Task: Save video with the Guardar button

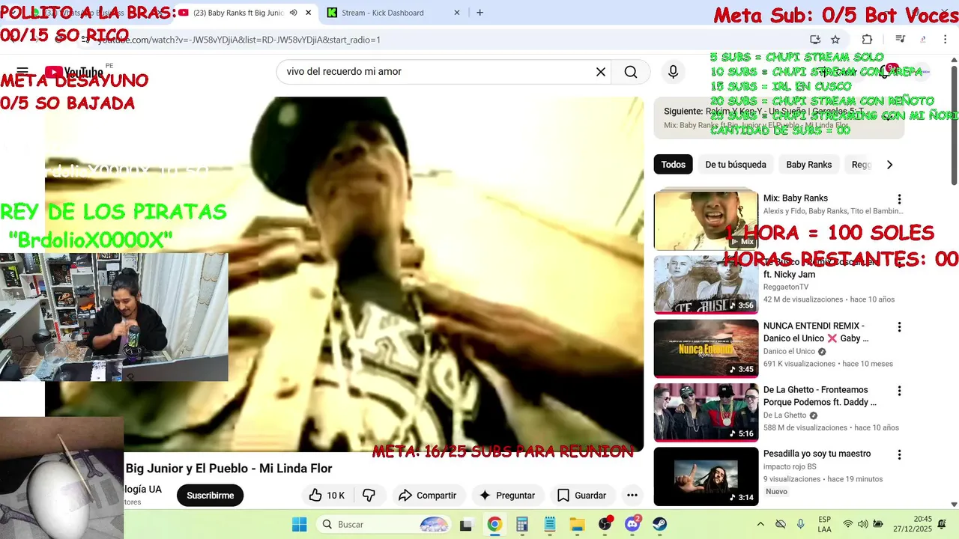Action: [581, 496]
